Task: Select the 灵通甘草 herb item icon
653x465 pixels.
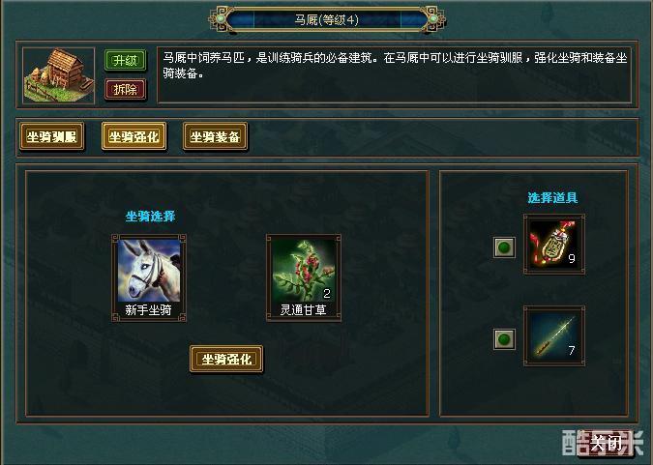Action: pyautogui.click(x=304, y=270)
